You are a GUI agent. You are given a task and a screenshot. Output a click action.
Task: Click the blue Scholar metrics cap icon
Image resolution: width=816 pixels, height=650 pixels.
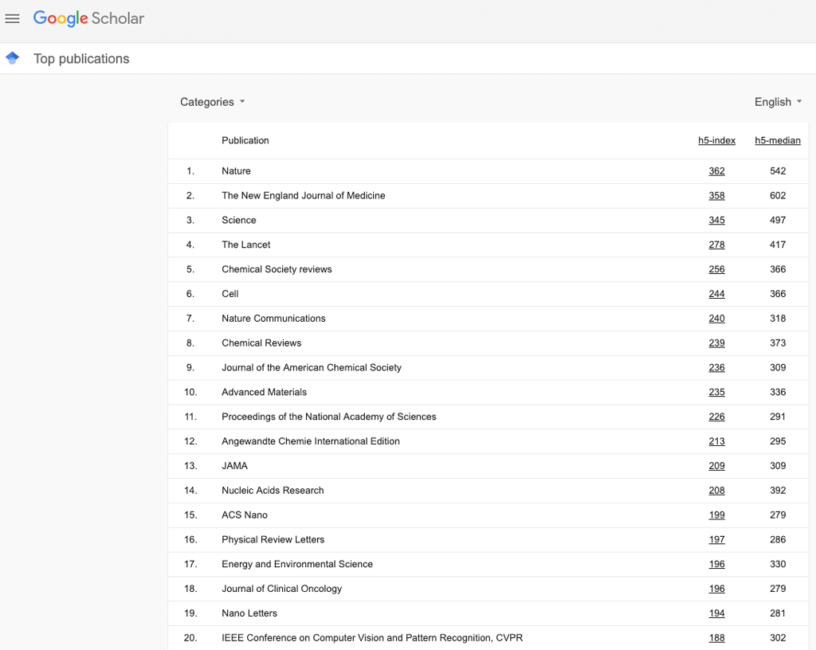coord(13,58)
